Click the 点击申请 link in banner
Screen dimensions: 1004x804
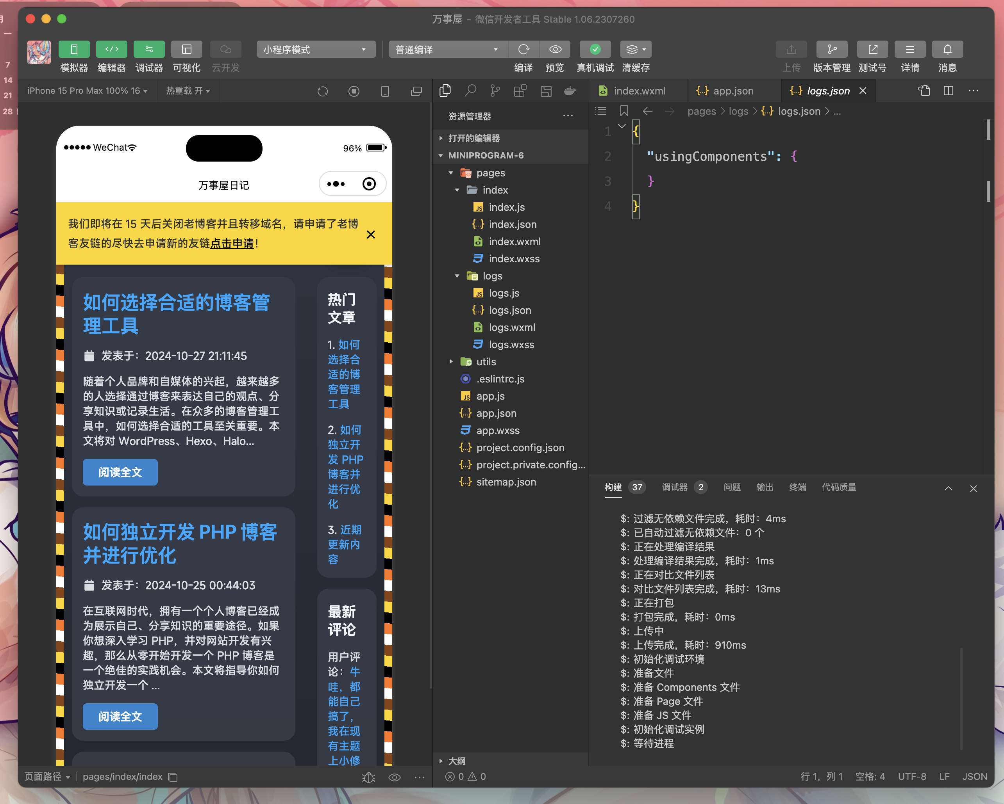tap(232, 243)
